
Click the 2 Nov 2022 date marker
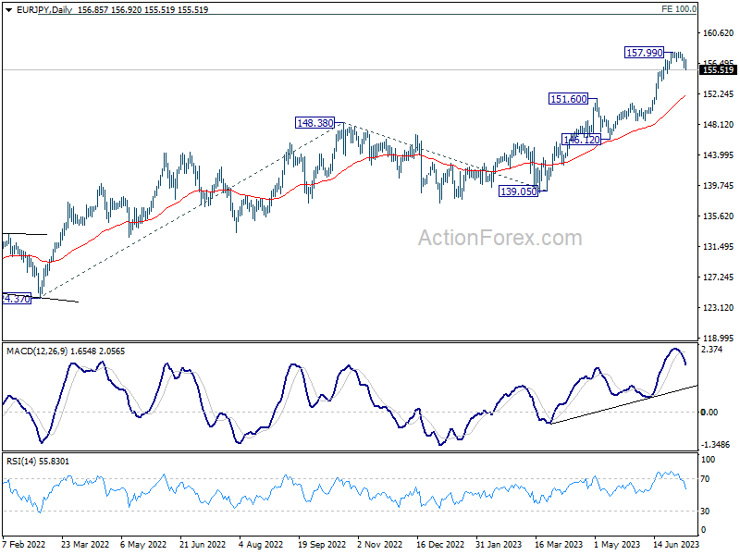click(x=379, y=544)
